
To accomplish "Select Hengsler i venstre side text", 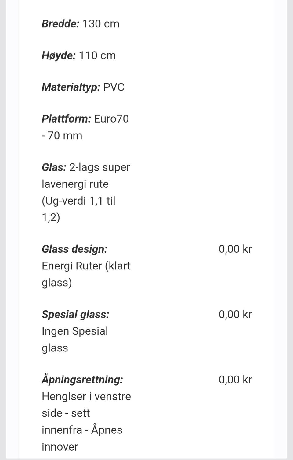I will pyautogui.click(x=86, y=405).
